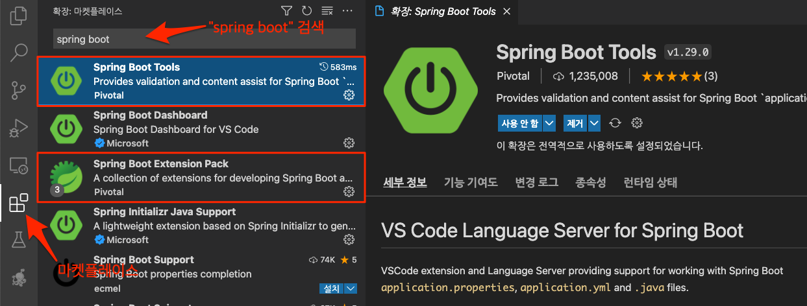
Task: Click the large Spring Boot Tools logo
Action: pyautogui.click(x=431, y=91)
